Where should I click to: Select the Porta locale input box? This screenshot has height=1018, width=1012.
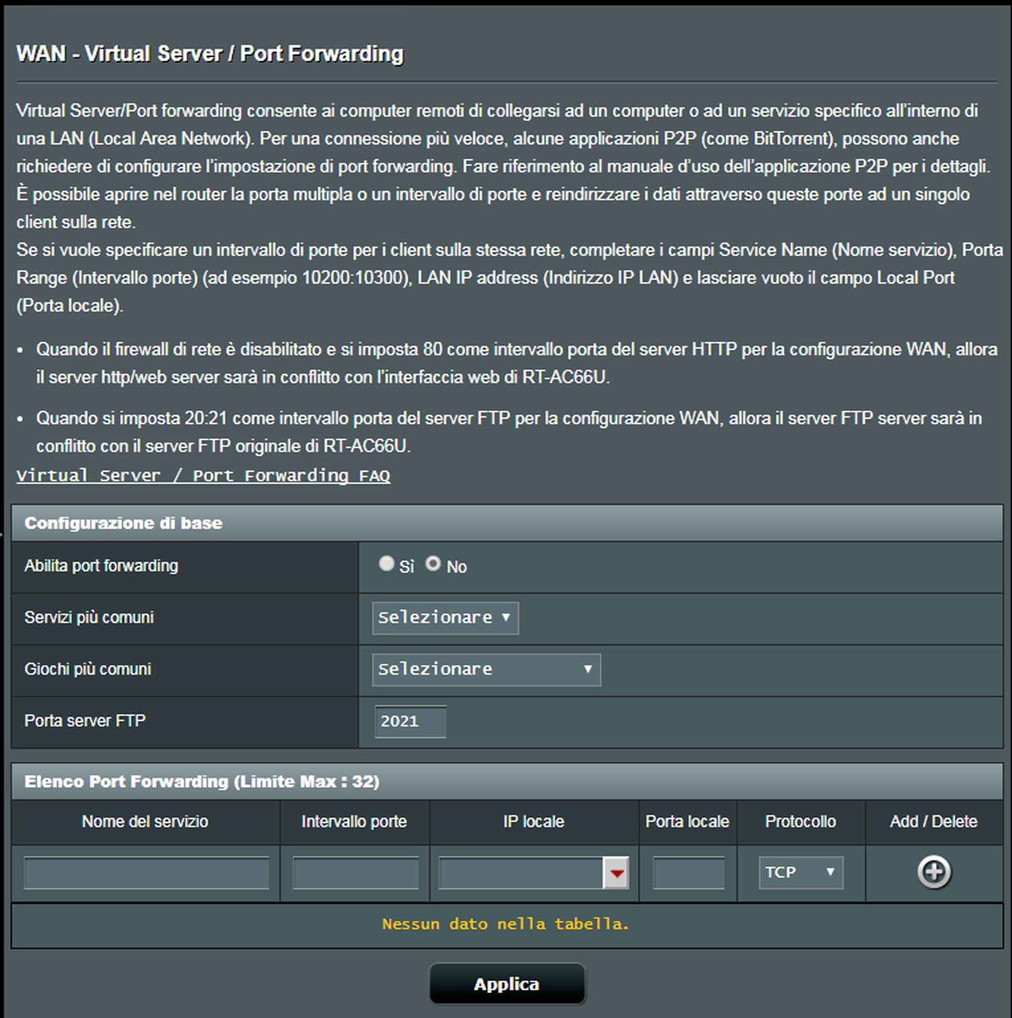click(x=688, y=873)
